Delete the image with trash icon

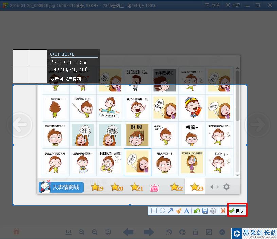click(196, 232)
